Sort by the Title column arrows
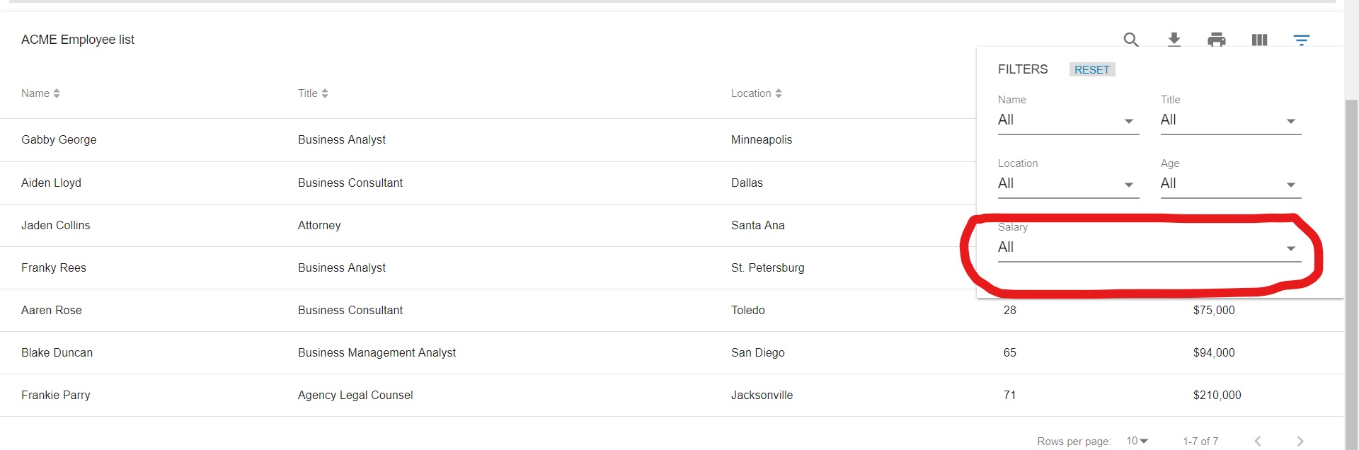The image size is (1359, 450). [x=325, y=93]
